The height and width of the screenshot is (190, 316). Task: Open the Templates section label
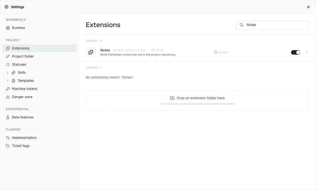coord(25,81)
